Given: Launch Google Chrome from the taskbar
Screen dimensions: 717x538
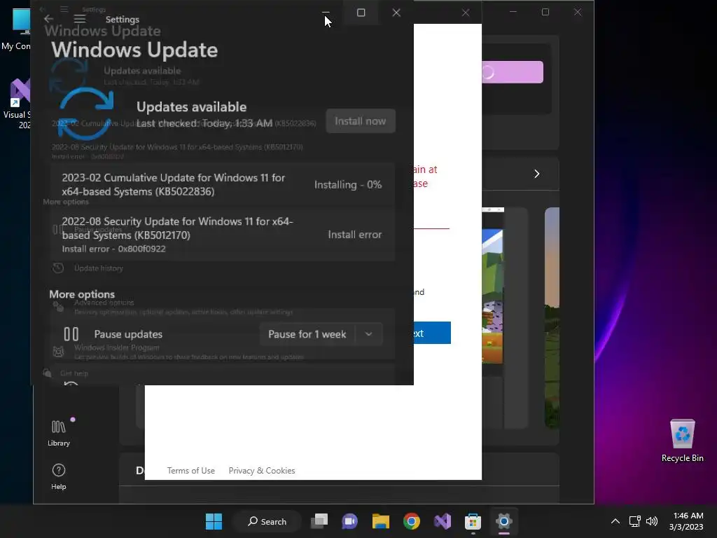Looking at the screenshot, I should click(412, 521).
